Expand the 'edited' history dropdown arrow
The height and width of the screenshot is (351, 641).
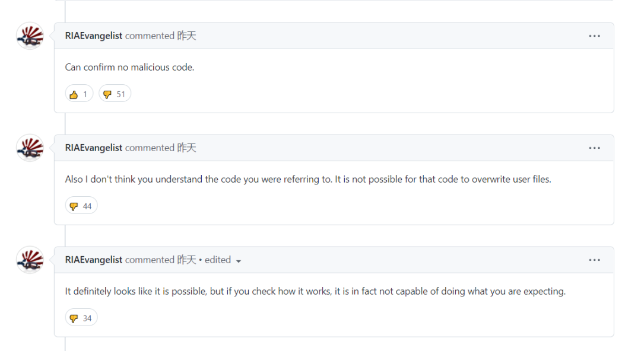(x=239, y=261)
